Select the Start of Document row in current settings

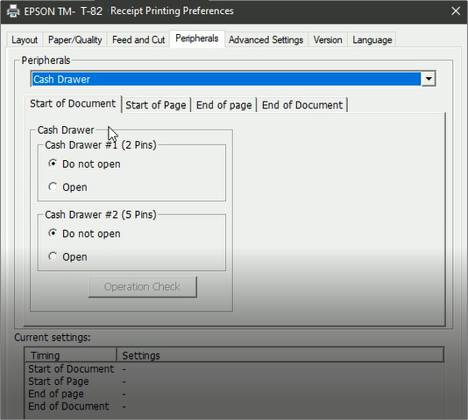click(x=234, y=369)
